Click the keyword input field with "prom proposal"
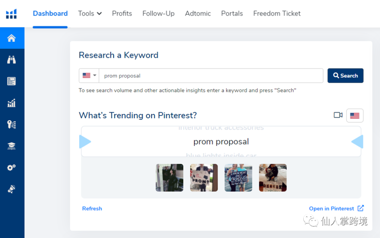Screen dimensions: 380x238 point(211,75)
